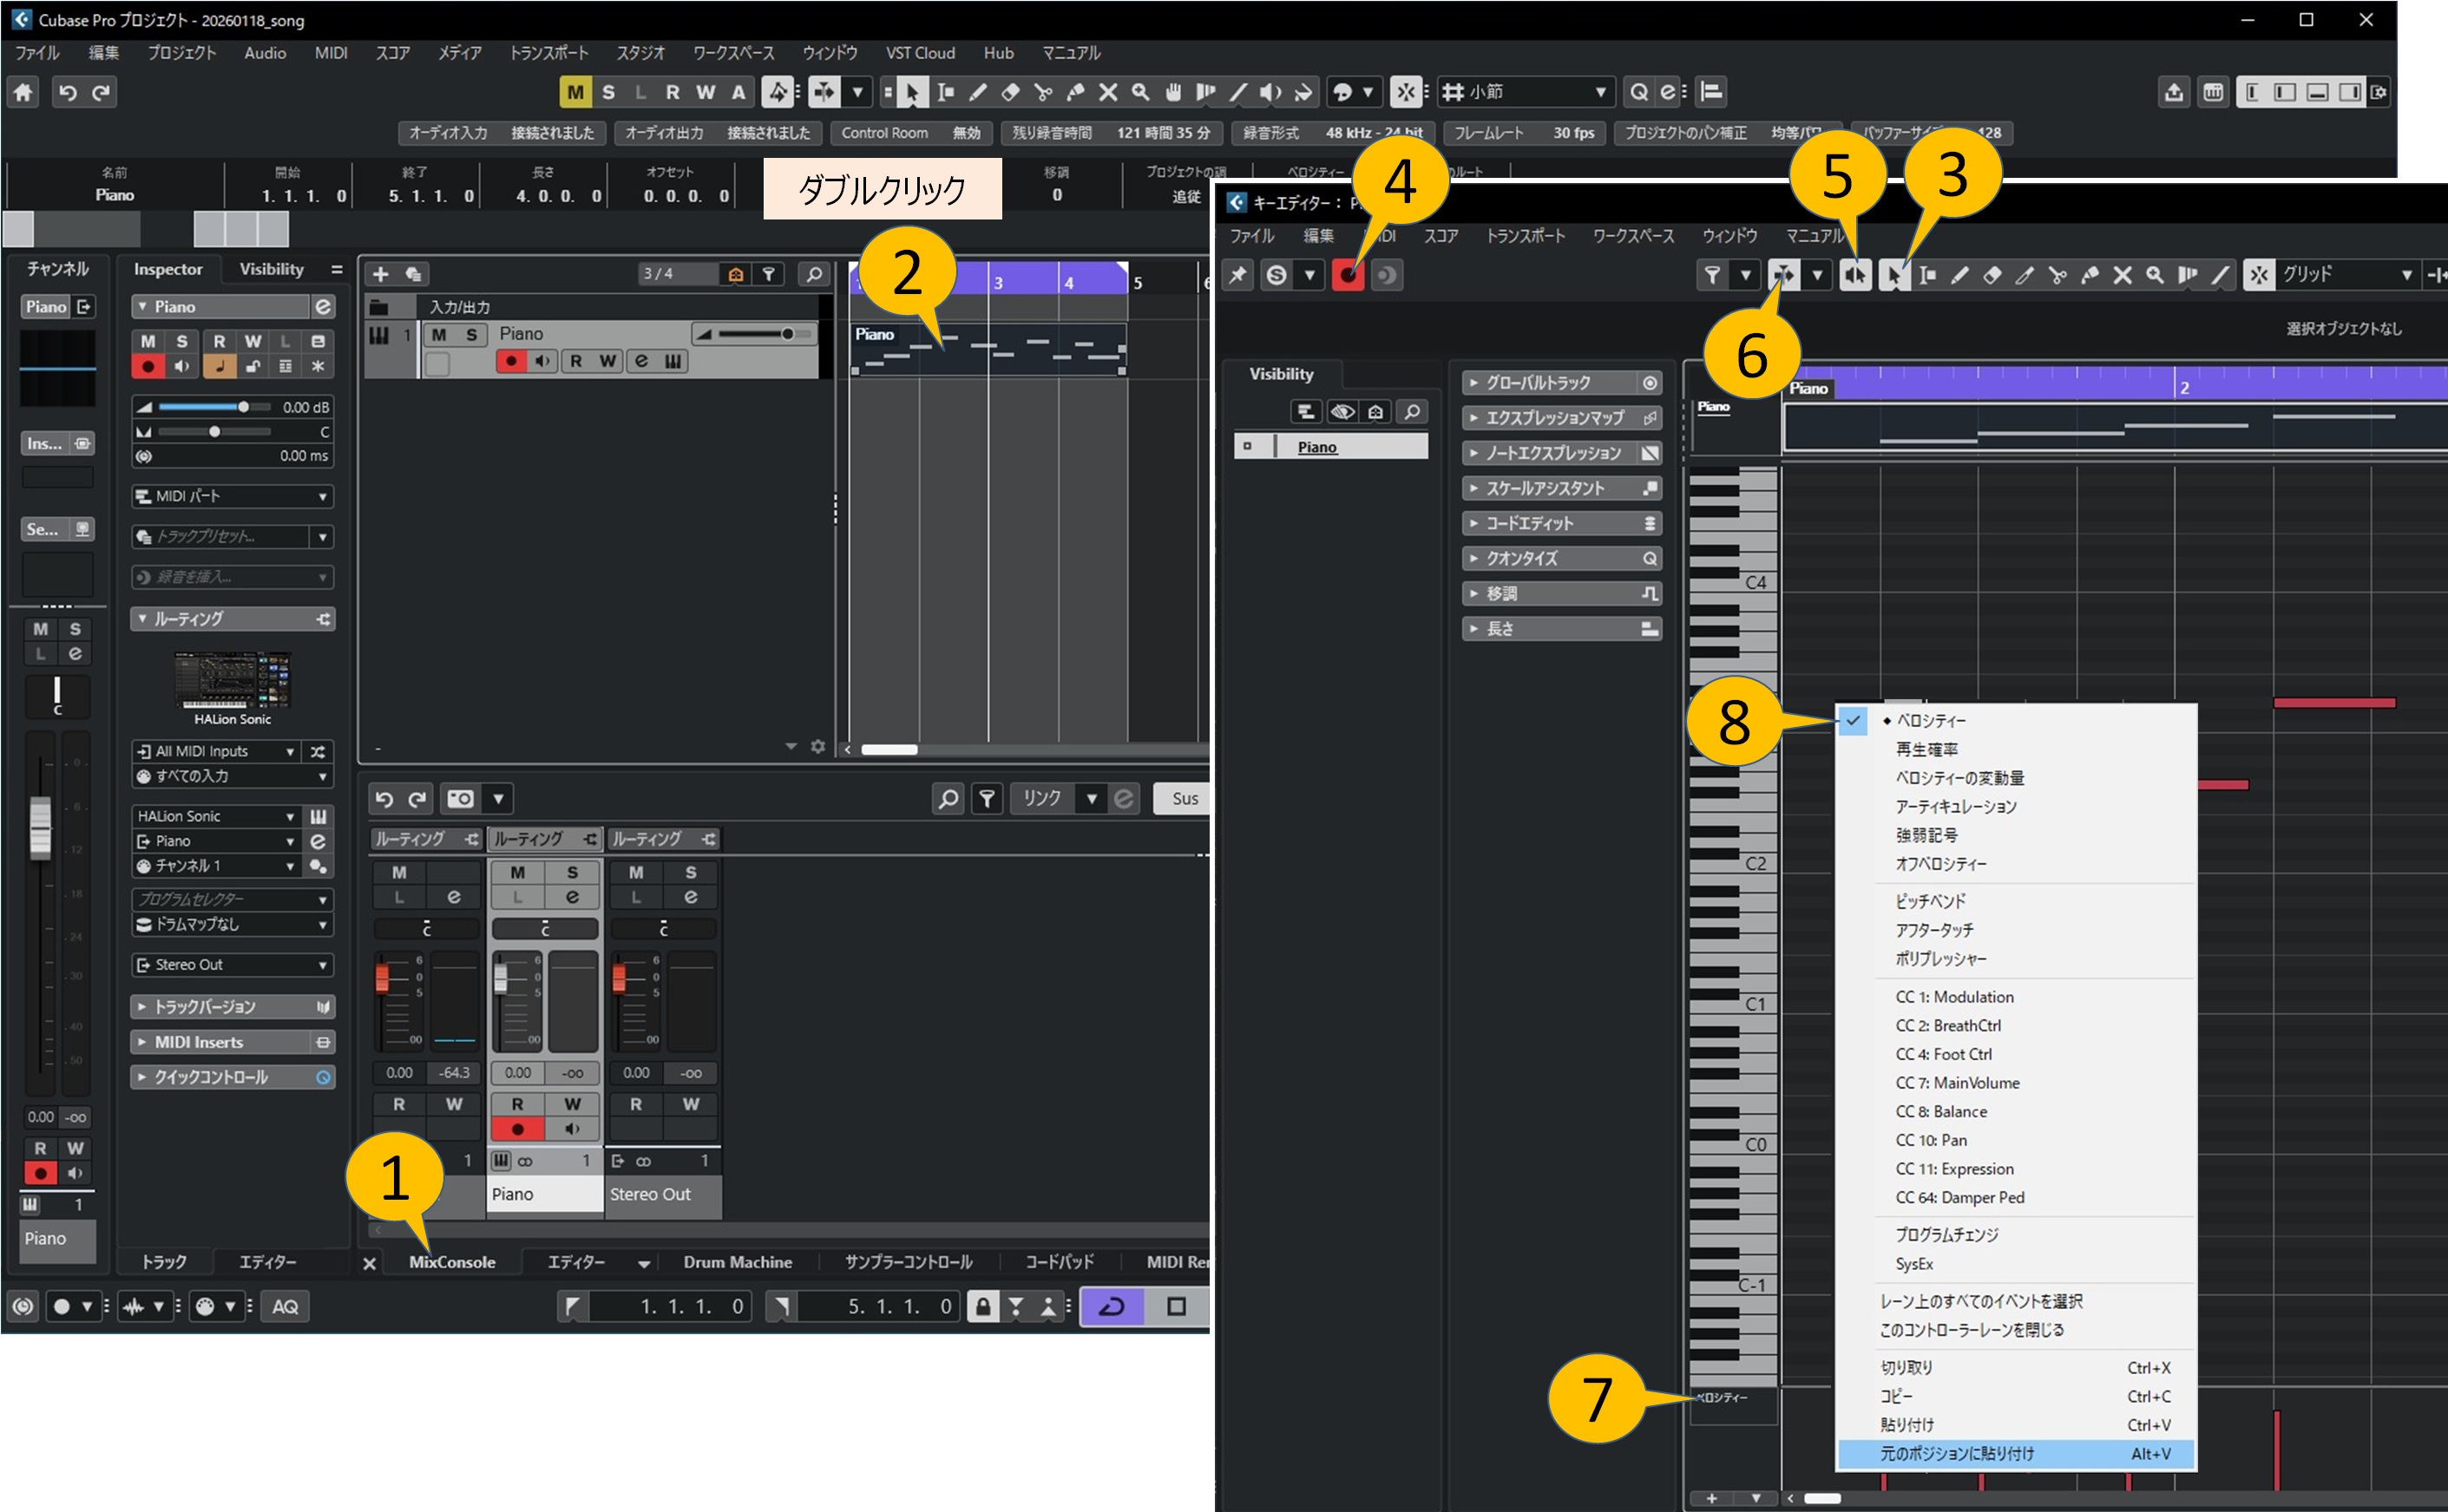Switch to the Drum Machine tab
The image size is (2448, 1512).
738,1262
